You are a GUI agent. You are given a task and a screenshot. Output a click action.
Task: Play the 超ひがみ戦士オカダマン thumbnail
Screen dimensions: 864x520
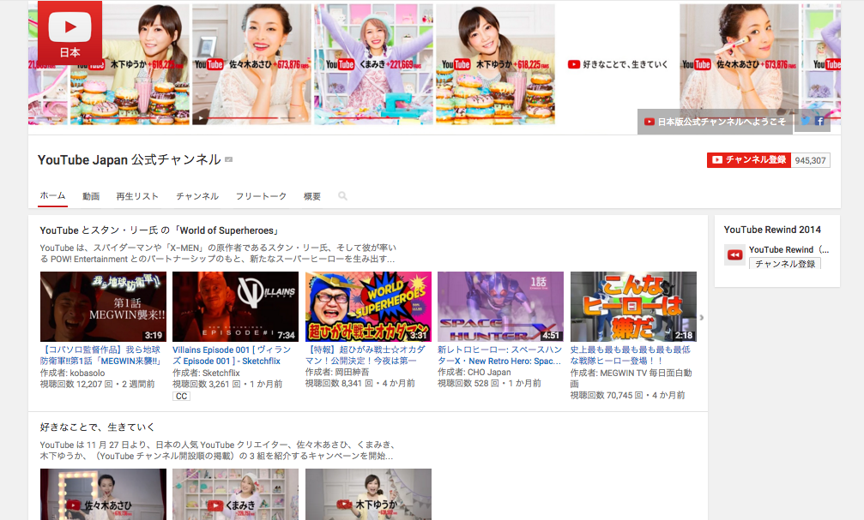point(368,307)
